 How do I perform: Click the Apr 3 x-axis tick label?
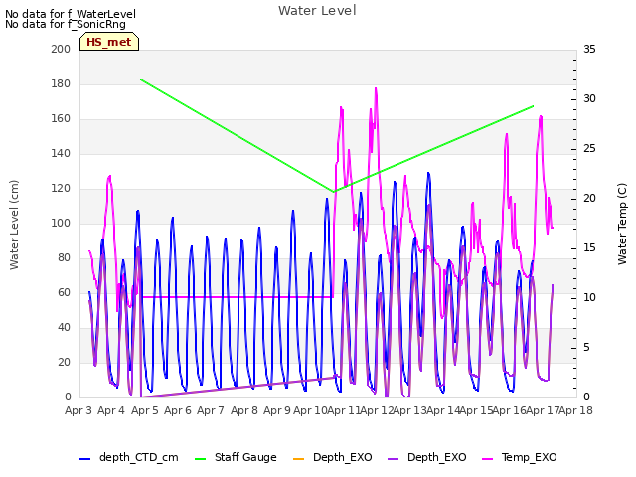coord(79,410)
